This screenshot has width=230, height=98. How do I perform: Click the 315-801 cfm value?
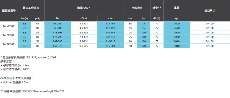pos(111,46)
